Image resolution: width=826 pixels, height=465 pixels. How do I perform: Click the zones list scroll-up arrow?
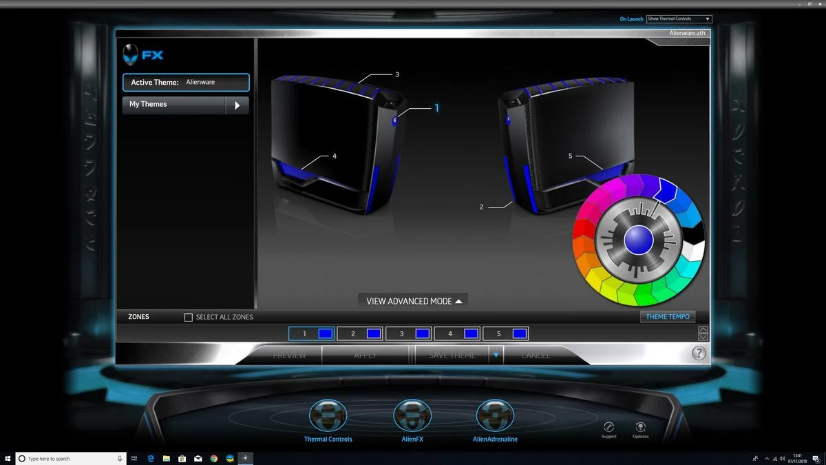click(x=703, y=329)
